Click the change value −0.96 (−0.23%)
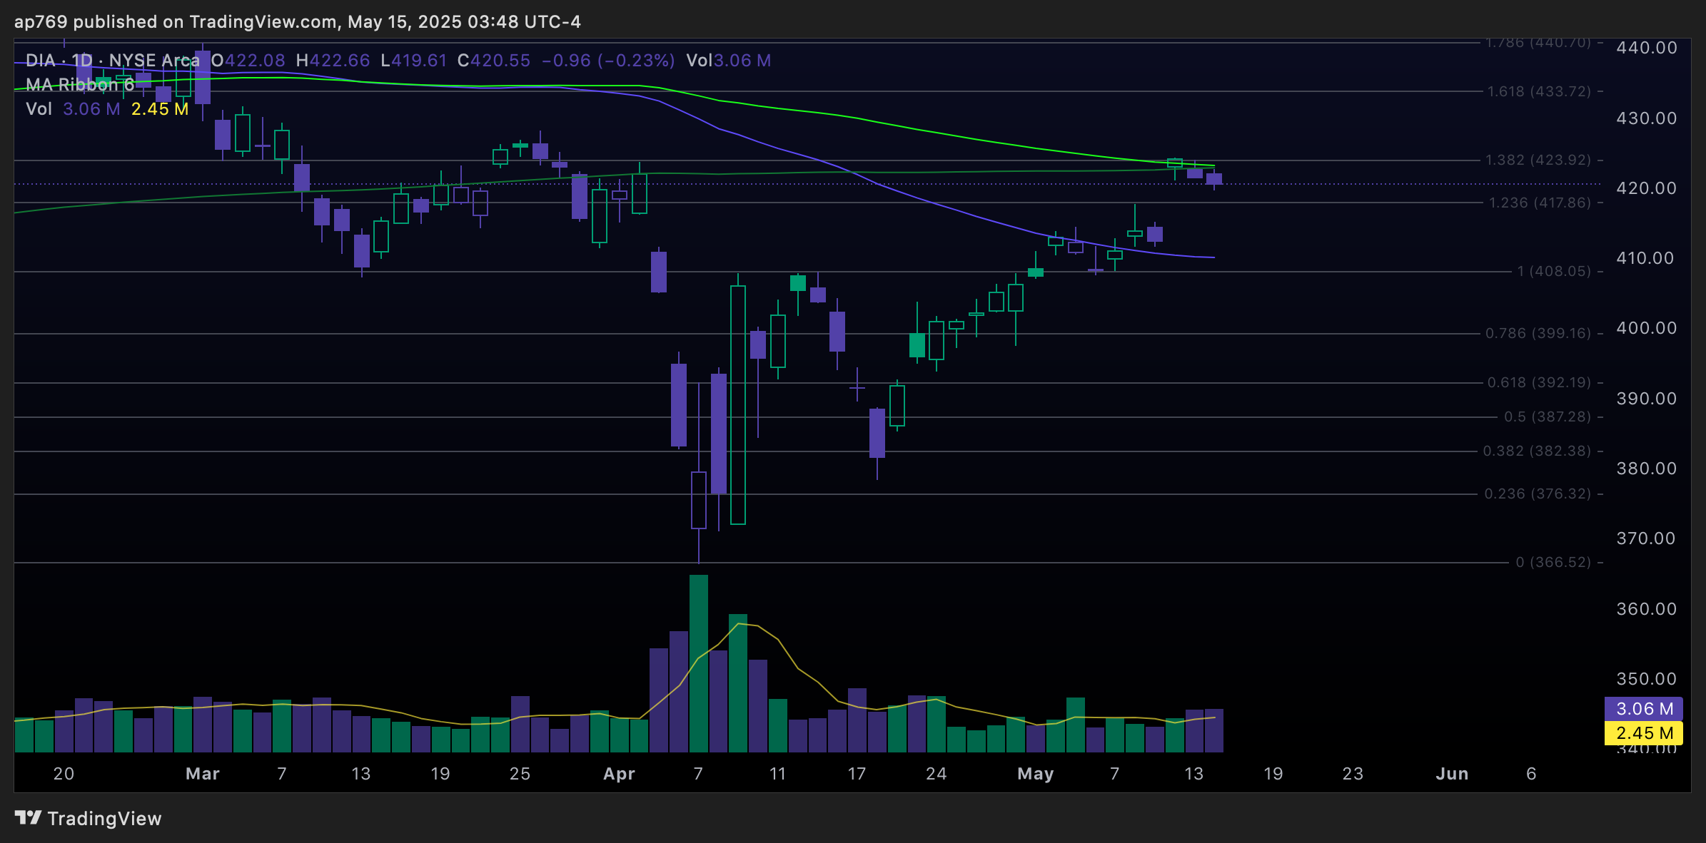This screenshot has height=843, width=1706. click(608, 61)
